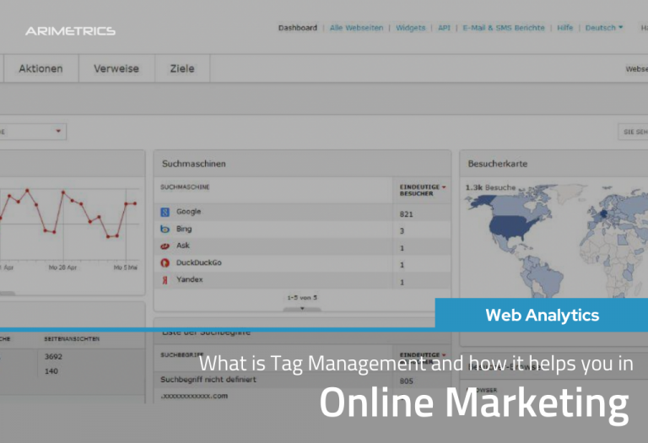Open the Ziele tab
The width and height of the screenshot is (648, 443).
pos(181,68)
